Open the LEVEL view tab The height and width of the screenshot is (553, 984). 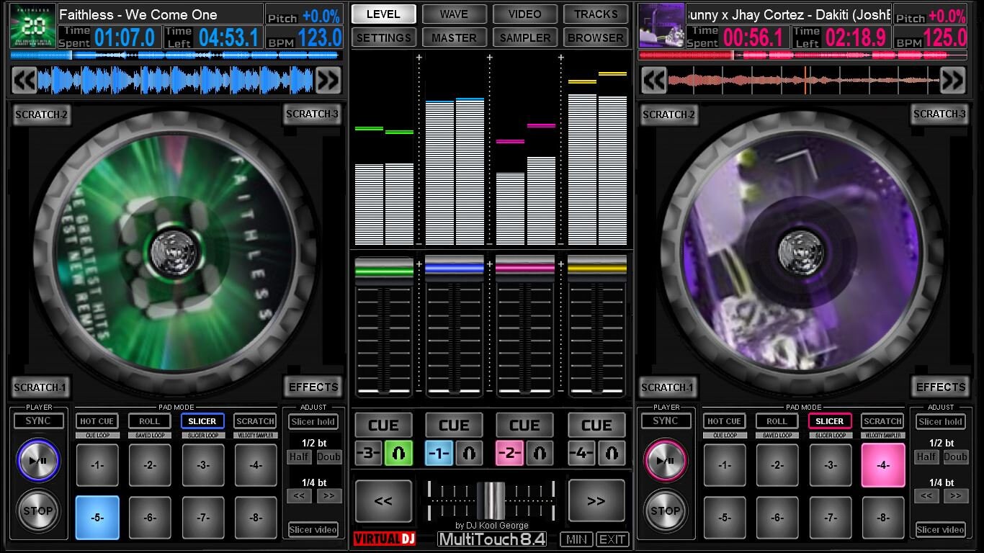click(383, 14)
